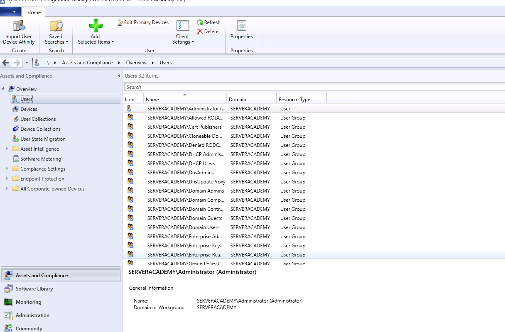Image resolution: width=505 pixels, height=332 pixels.
Task: Click the Administrator row user icon
Action: (130, 108)
